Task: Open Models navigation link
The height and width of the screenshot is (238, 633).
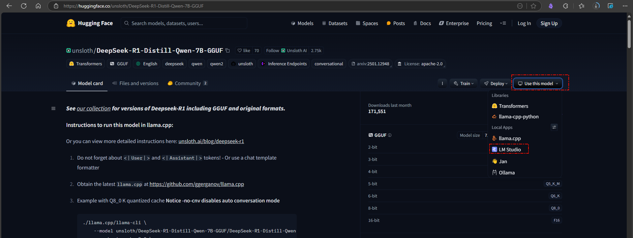Action: pyautogui.click(x=302, y=23)
